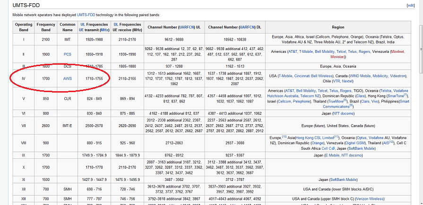Click the edit link beside UMTS-FDD heading
The height and width of the screenshot is (205, 423).
[x=410, y=5]
